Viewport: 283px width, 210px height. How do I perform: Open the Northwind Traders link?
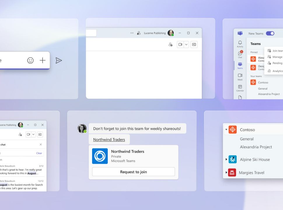pos(109,139)
